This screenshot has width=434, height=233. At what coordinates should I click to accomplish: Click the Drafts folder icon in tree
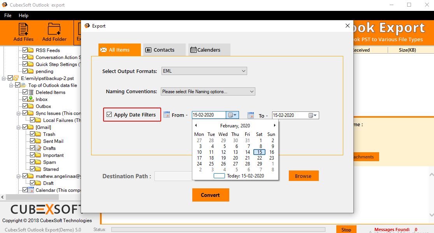coord(38,148)
